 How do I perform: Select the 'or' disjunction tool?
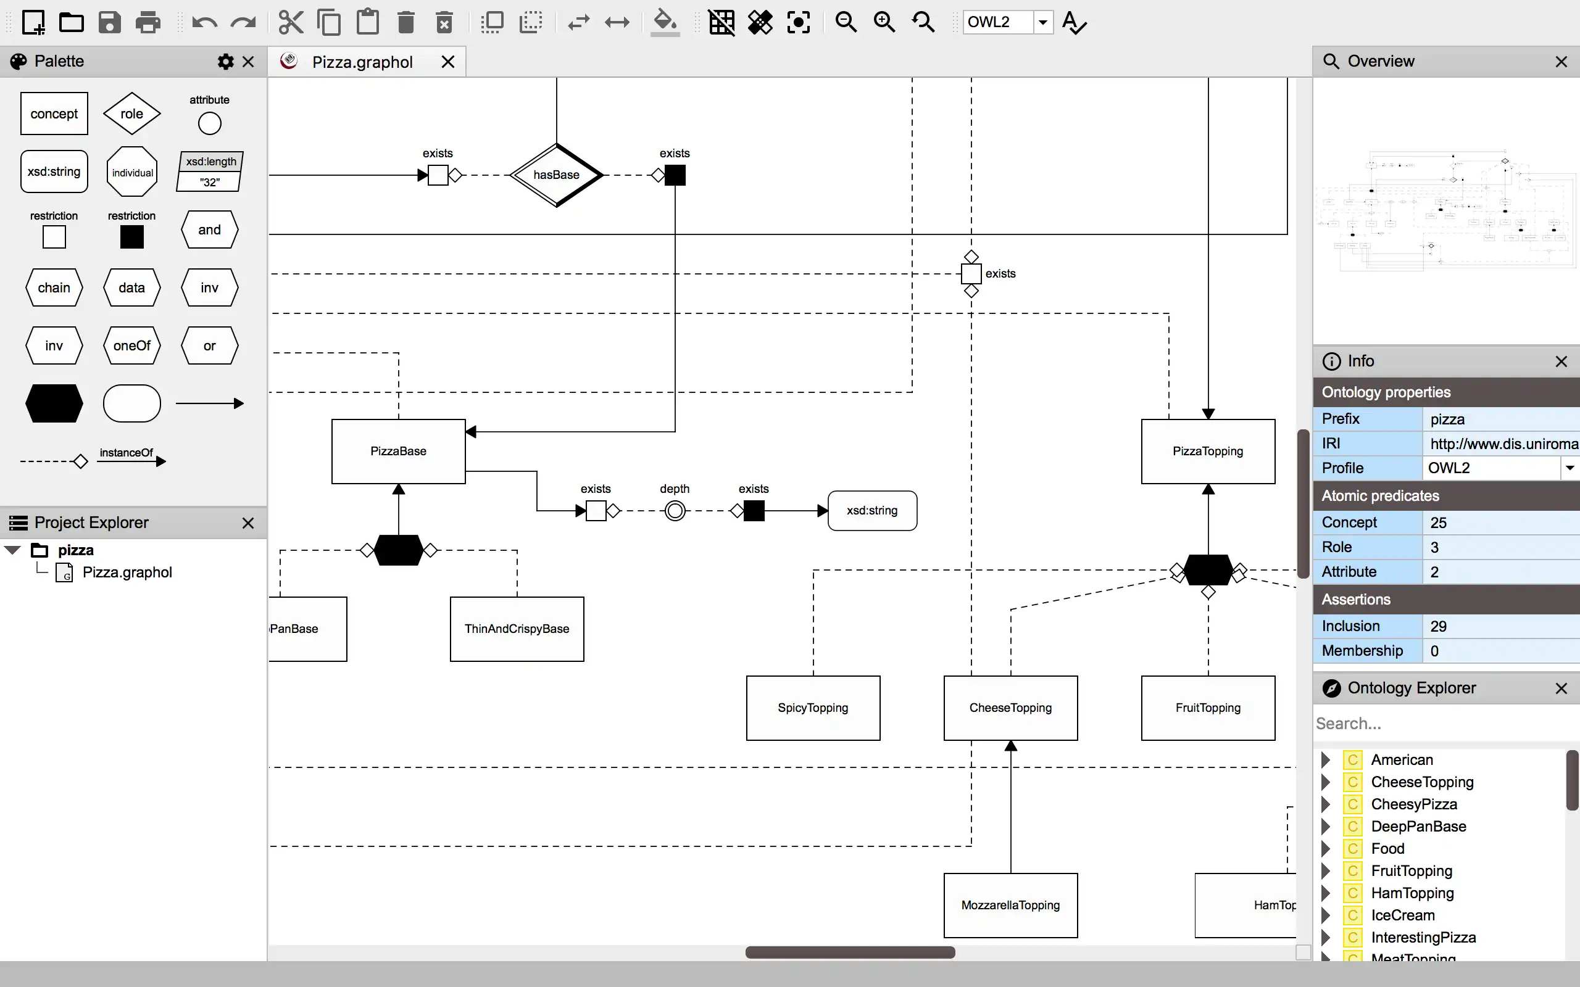[208, 345]
